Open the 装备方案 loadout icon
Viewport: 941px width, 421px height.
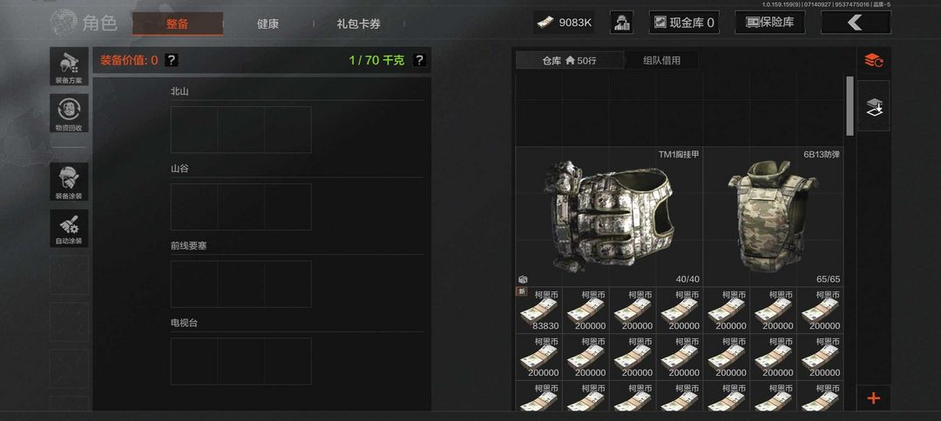69,67
